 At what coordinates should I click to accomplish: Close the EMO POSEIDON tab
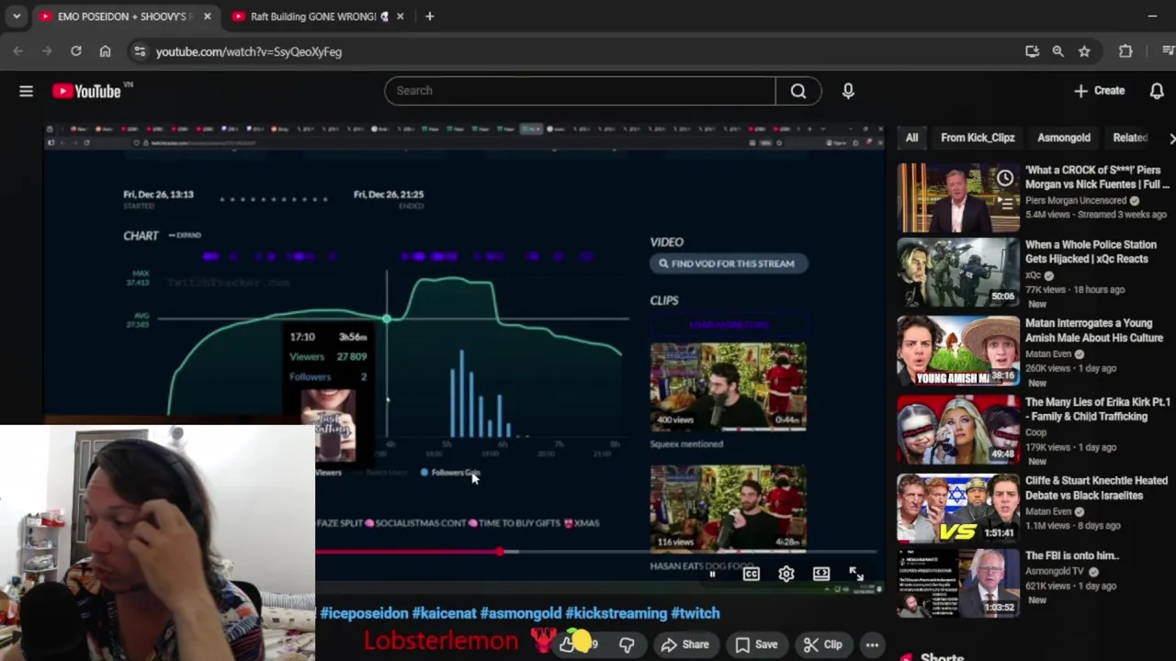tap(207, 17)
